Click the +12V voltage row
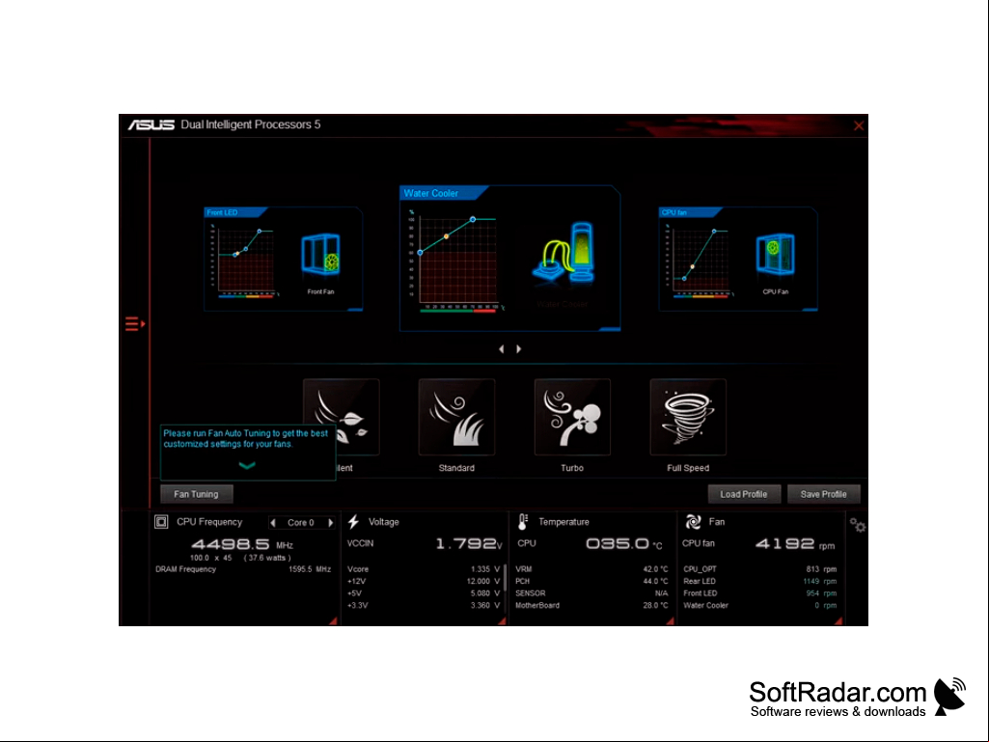 click(424, 581)
